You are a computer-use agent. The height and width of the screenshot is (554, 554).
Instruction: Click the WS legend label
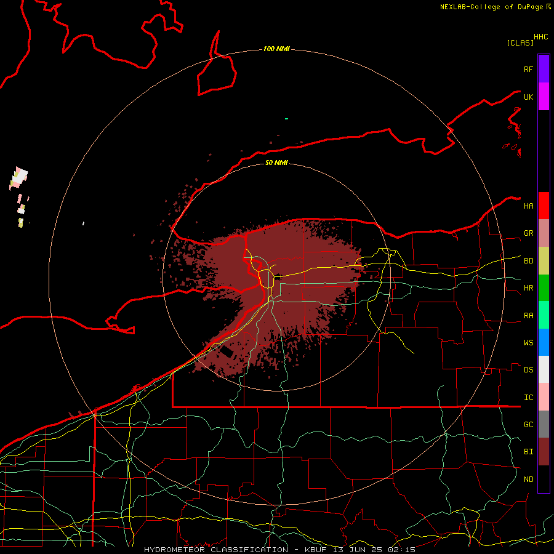528,343
